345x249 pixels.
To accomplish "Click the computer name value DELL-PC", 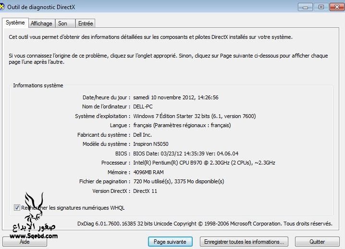I will click(143, 107).
